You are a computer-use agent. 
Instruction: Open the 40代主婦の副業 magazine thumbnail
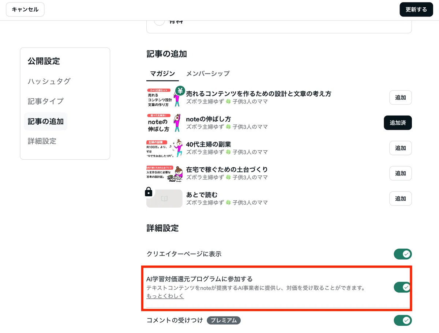[x=164, y=148]
